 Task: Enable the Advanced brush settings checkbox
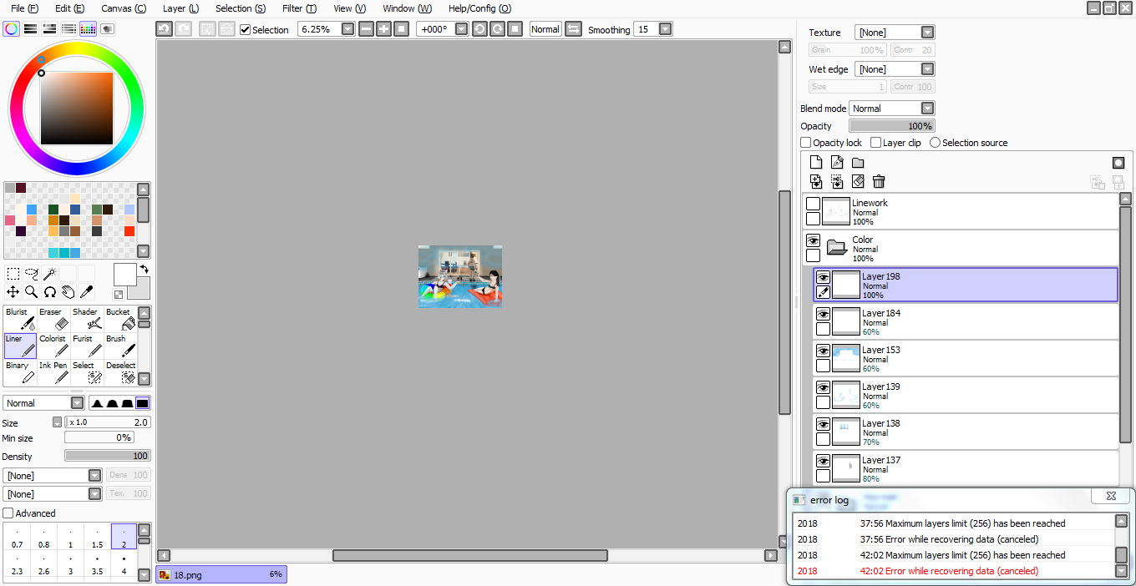pos(8,513)
